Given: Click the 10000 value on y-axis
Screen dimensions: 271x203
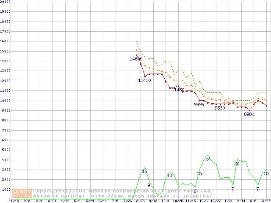Looking at the screenshot, I should pyautogui.click(x=5, y=101).
